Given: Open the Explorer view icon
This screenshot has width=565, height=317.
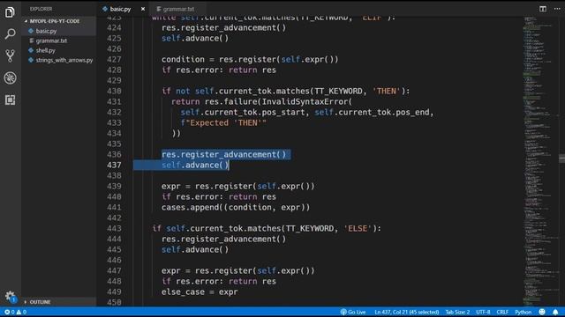Looking at the screenshot, I should (x=10, y=12).
